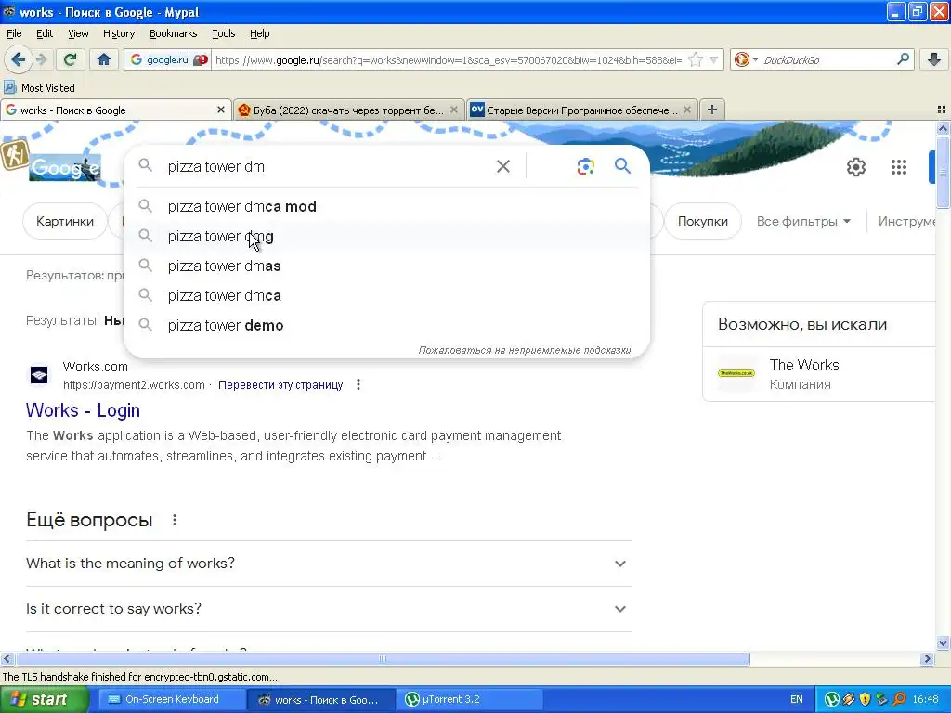Open the View menu

coord(78,33)
